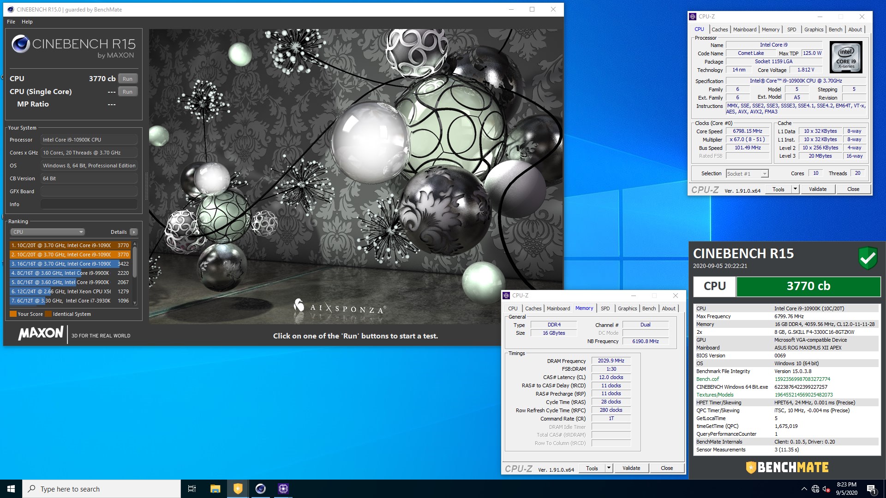
Task: Switch to CPU-Z taskbar icon
Action: tap(283, 489)
